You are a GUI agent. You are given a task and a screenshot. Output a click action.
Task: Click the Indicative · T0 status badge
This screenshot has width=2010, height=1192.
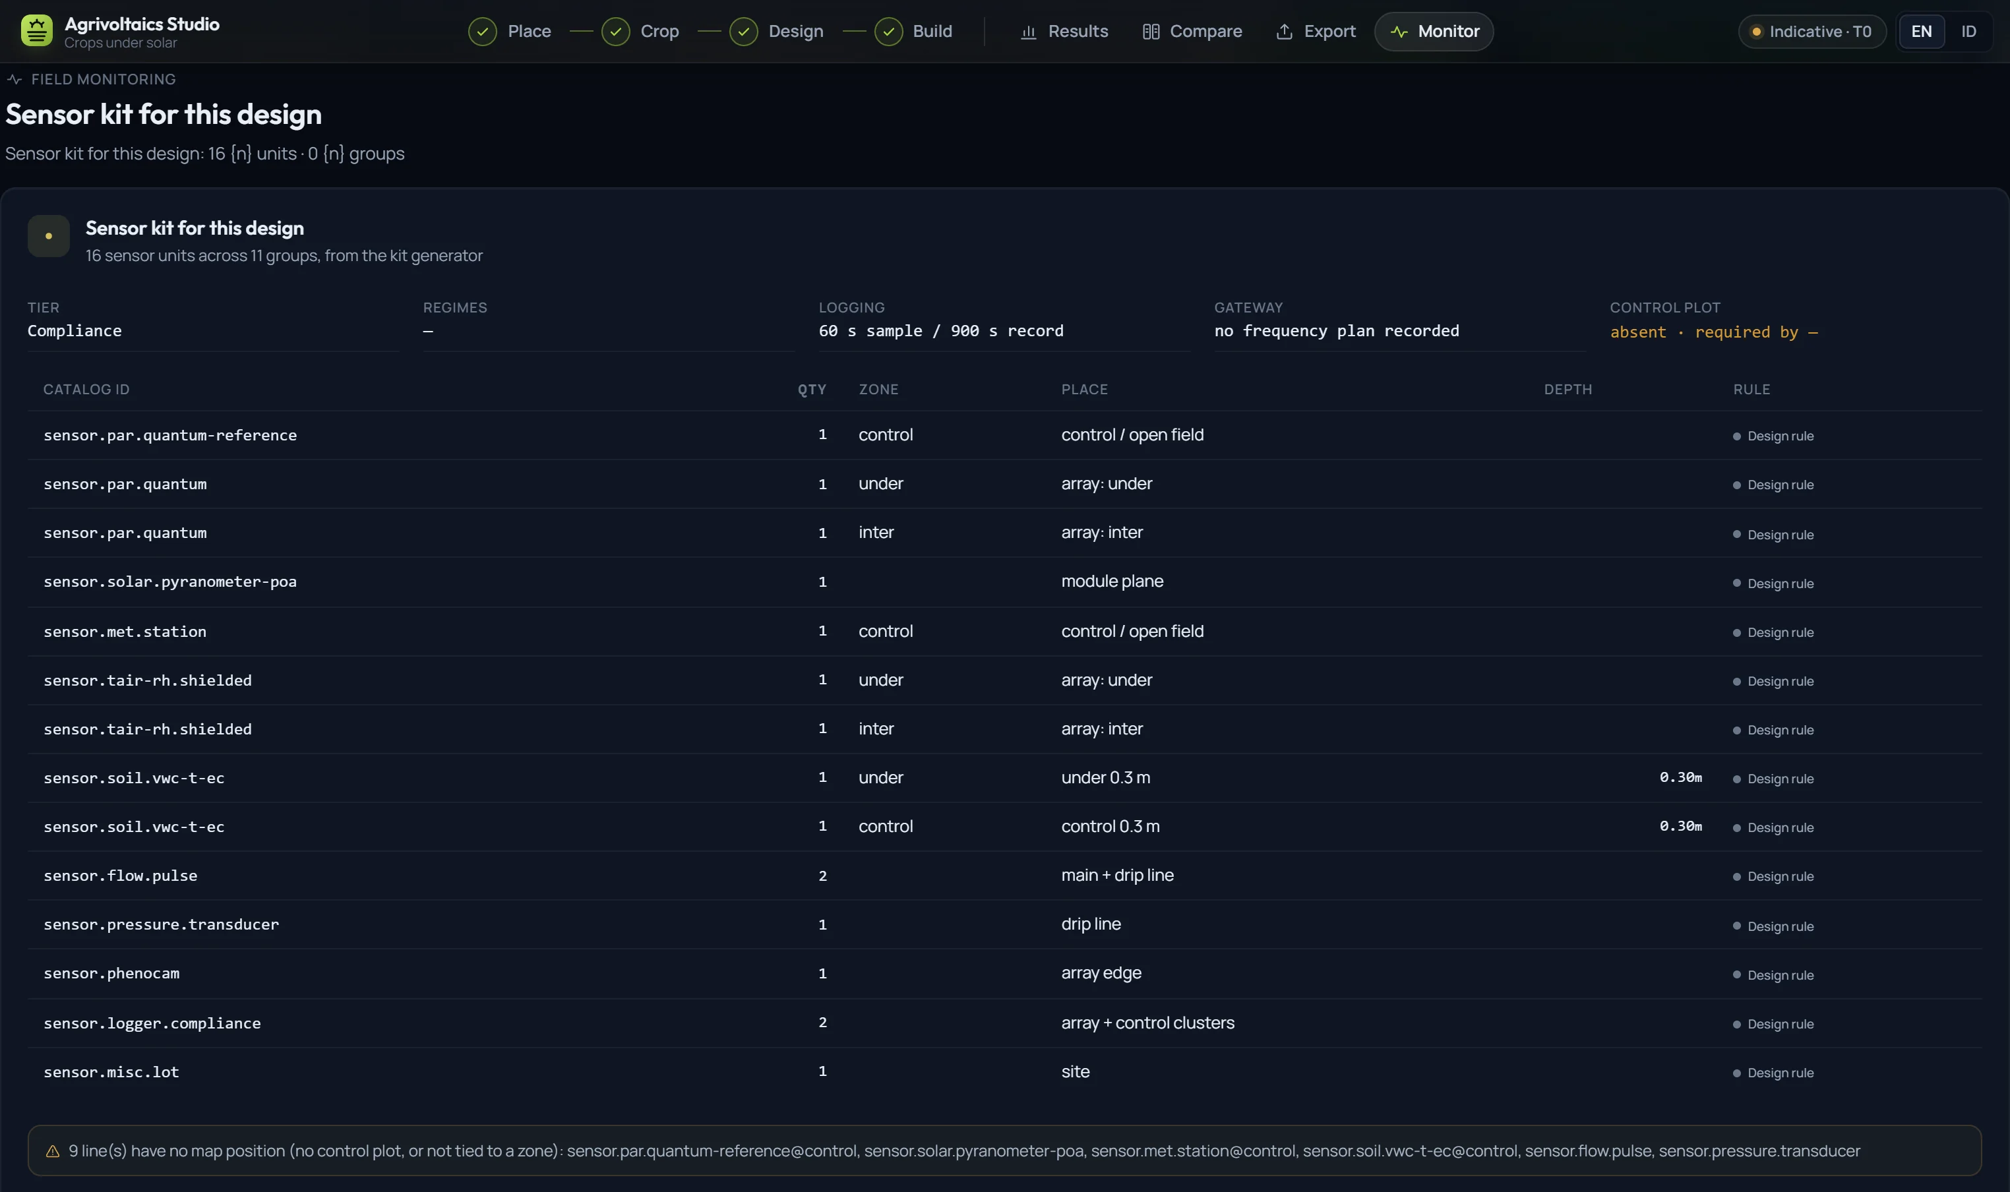pyautogui.click(x=1812, y=32)
